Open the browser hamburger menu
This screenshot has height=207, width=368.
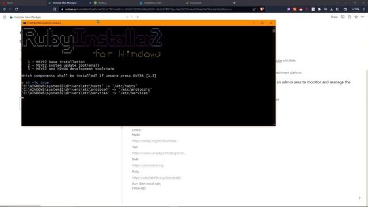pos(364,9)
